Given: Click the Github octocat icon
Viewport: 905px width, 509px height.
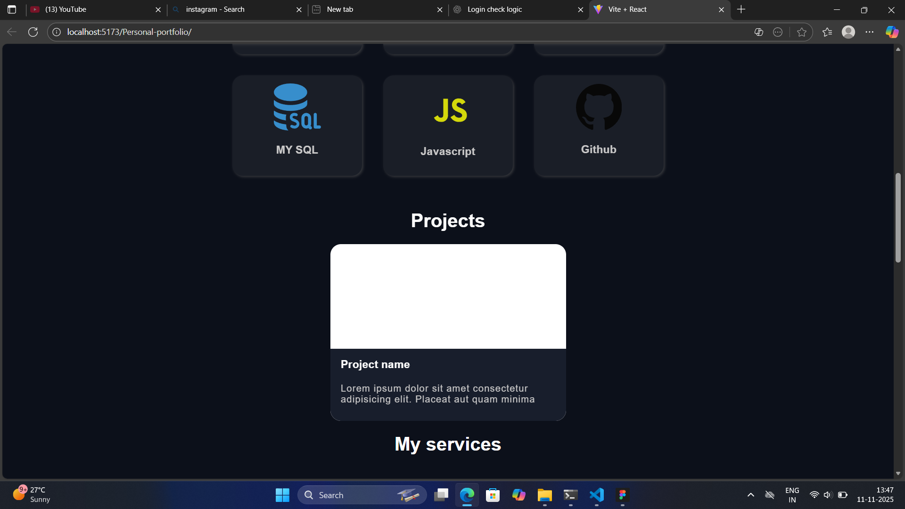Looking at the screenshot, I should [x=599, y=107].
